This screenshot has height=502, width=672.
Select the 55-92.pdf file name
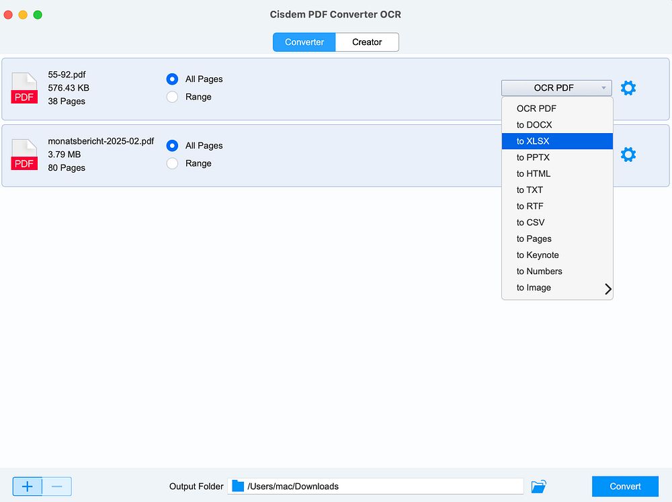[x=67, y=75]
